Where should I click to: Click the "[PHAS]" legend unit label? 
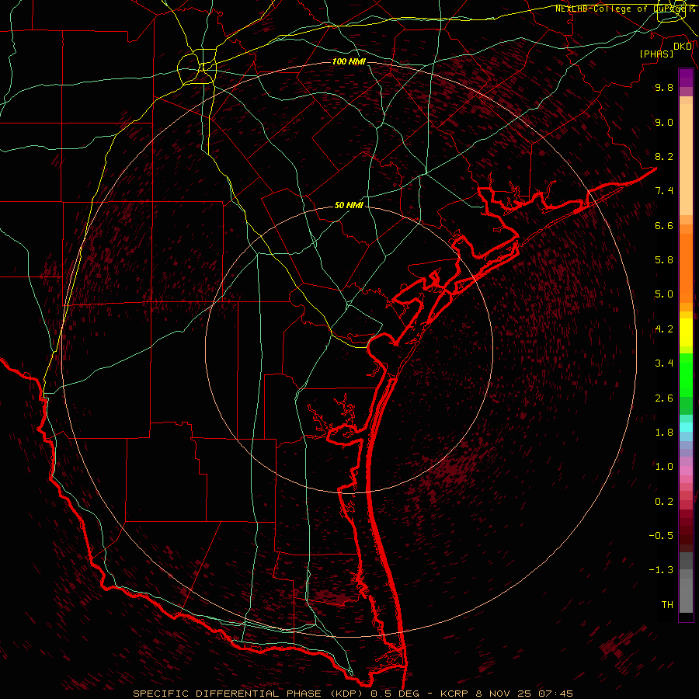click(656, 54)
